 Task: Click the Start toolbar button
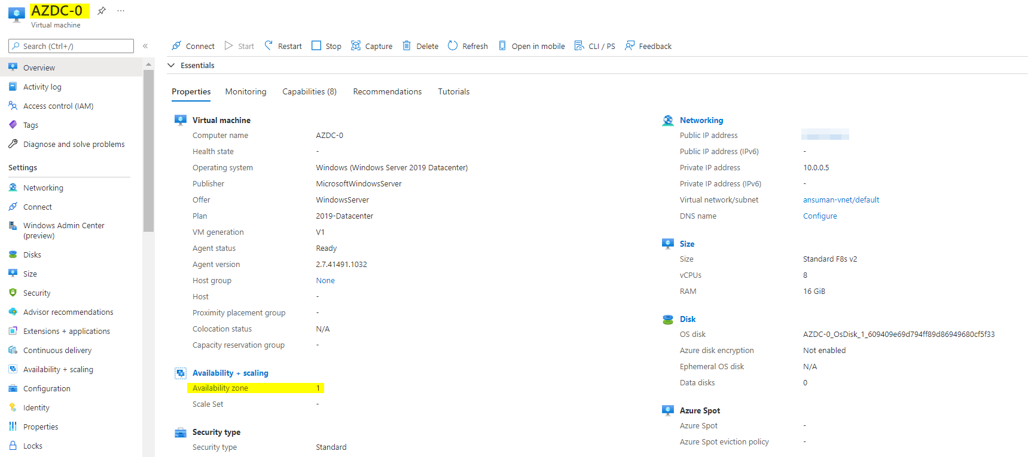239,46
